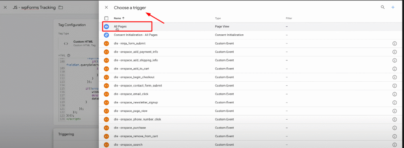Click the Custom HTML tag type box
This screenshot has height=148, width=404.
coord(79,43)
